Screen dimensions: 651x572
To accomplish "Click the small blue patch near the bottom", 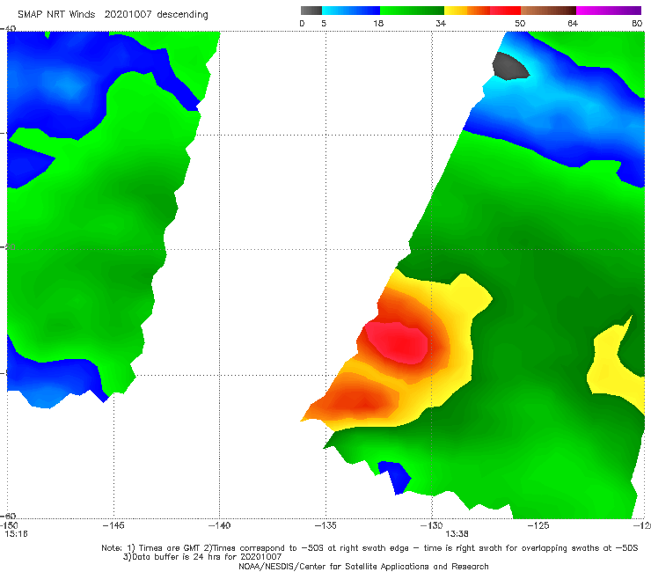I will coord(396,478).
